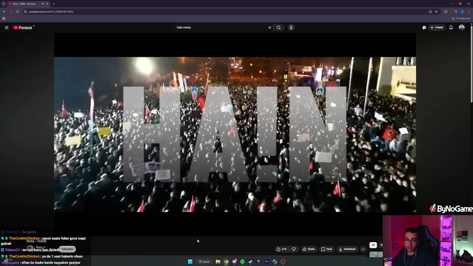Clear the search text with the X icon
Screen dimensions: 473x266
(270, 27)
